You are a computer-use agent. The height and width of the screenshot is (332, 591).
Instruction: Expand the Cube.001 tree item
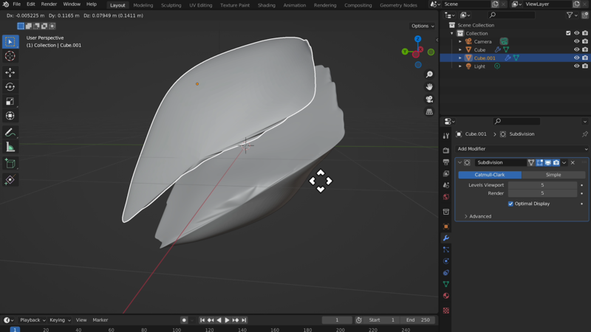460,58
